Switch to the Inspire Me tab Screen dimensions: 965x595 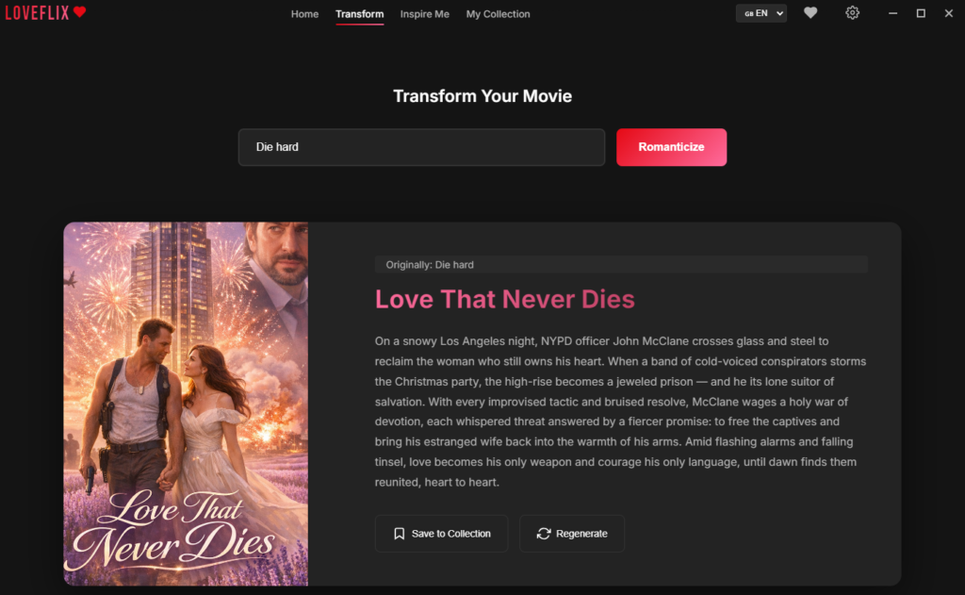coord(425,13)
